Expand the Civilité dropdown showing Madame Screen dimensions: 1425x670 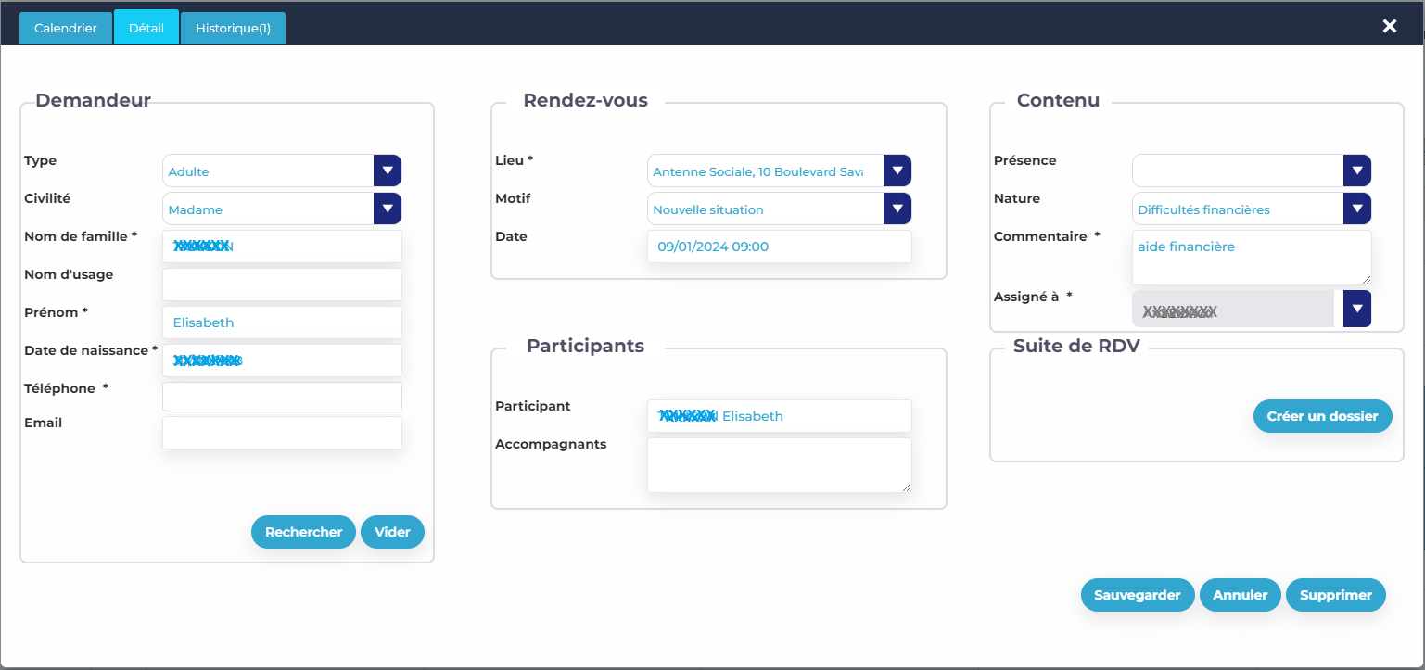[x=387, y=209]
